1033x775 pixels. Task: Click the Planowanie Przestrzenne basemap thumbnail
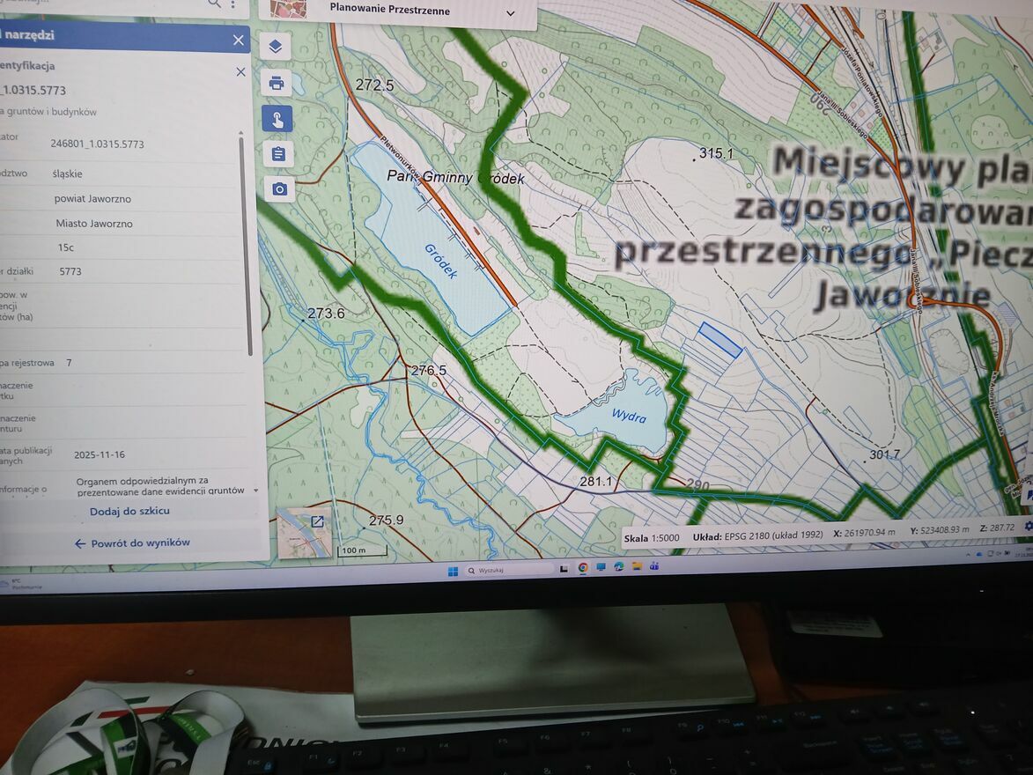tap(289, 8)
